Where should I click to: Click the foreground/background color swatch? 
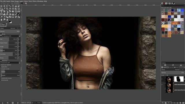click(10, 22)
